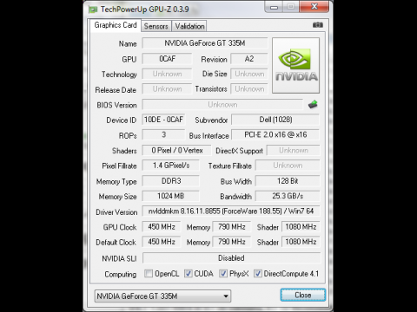This screenshot has width=417, height=312.
Task: Click the ROPs value 3
Action: (163, 134)
